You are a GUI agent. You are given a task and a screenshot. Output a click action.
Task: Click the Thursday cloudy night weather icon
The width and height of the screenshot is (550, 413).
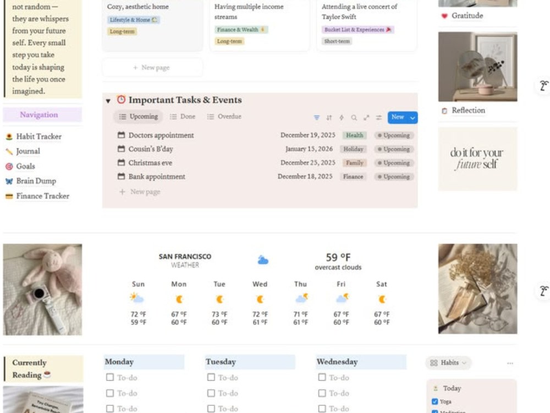click(x=301, y=298)
